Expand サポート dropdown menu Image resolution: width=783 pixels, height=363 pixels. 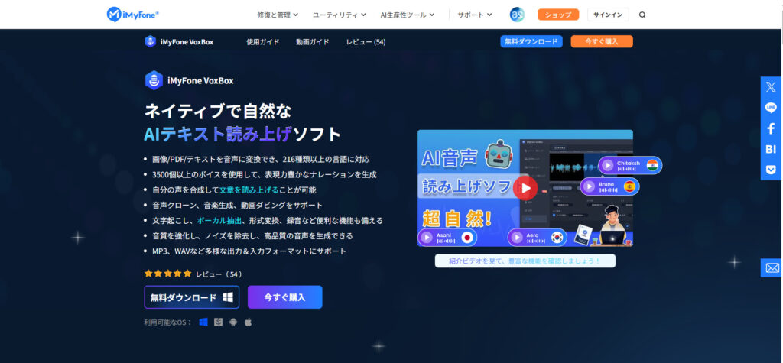[475, 15]
